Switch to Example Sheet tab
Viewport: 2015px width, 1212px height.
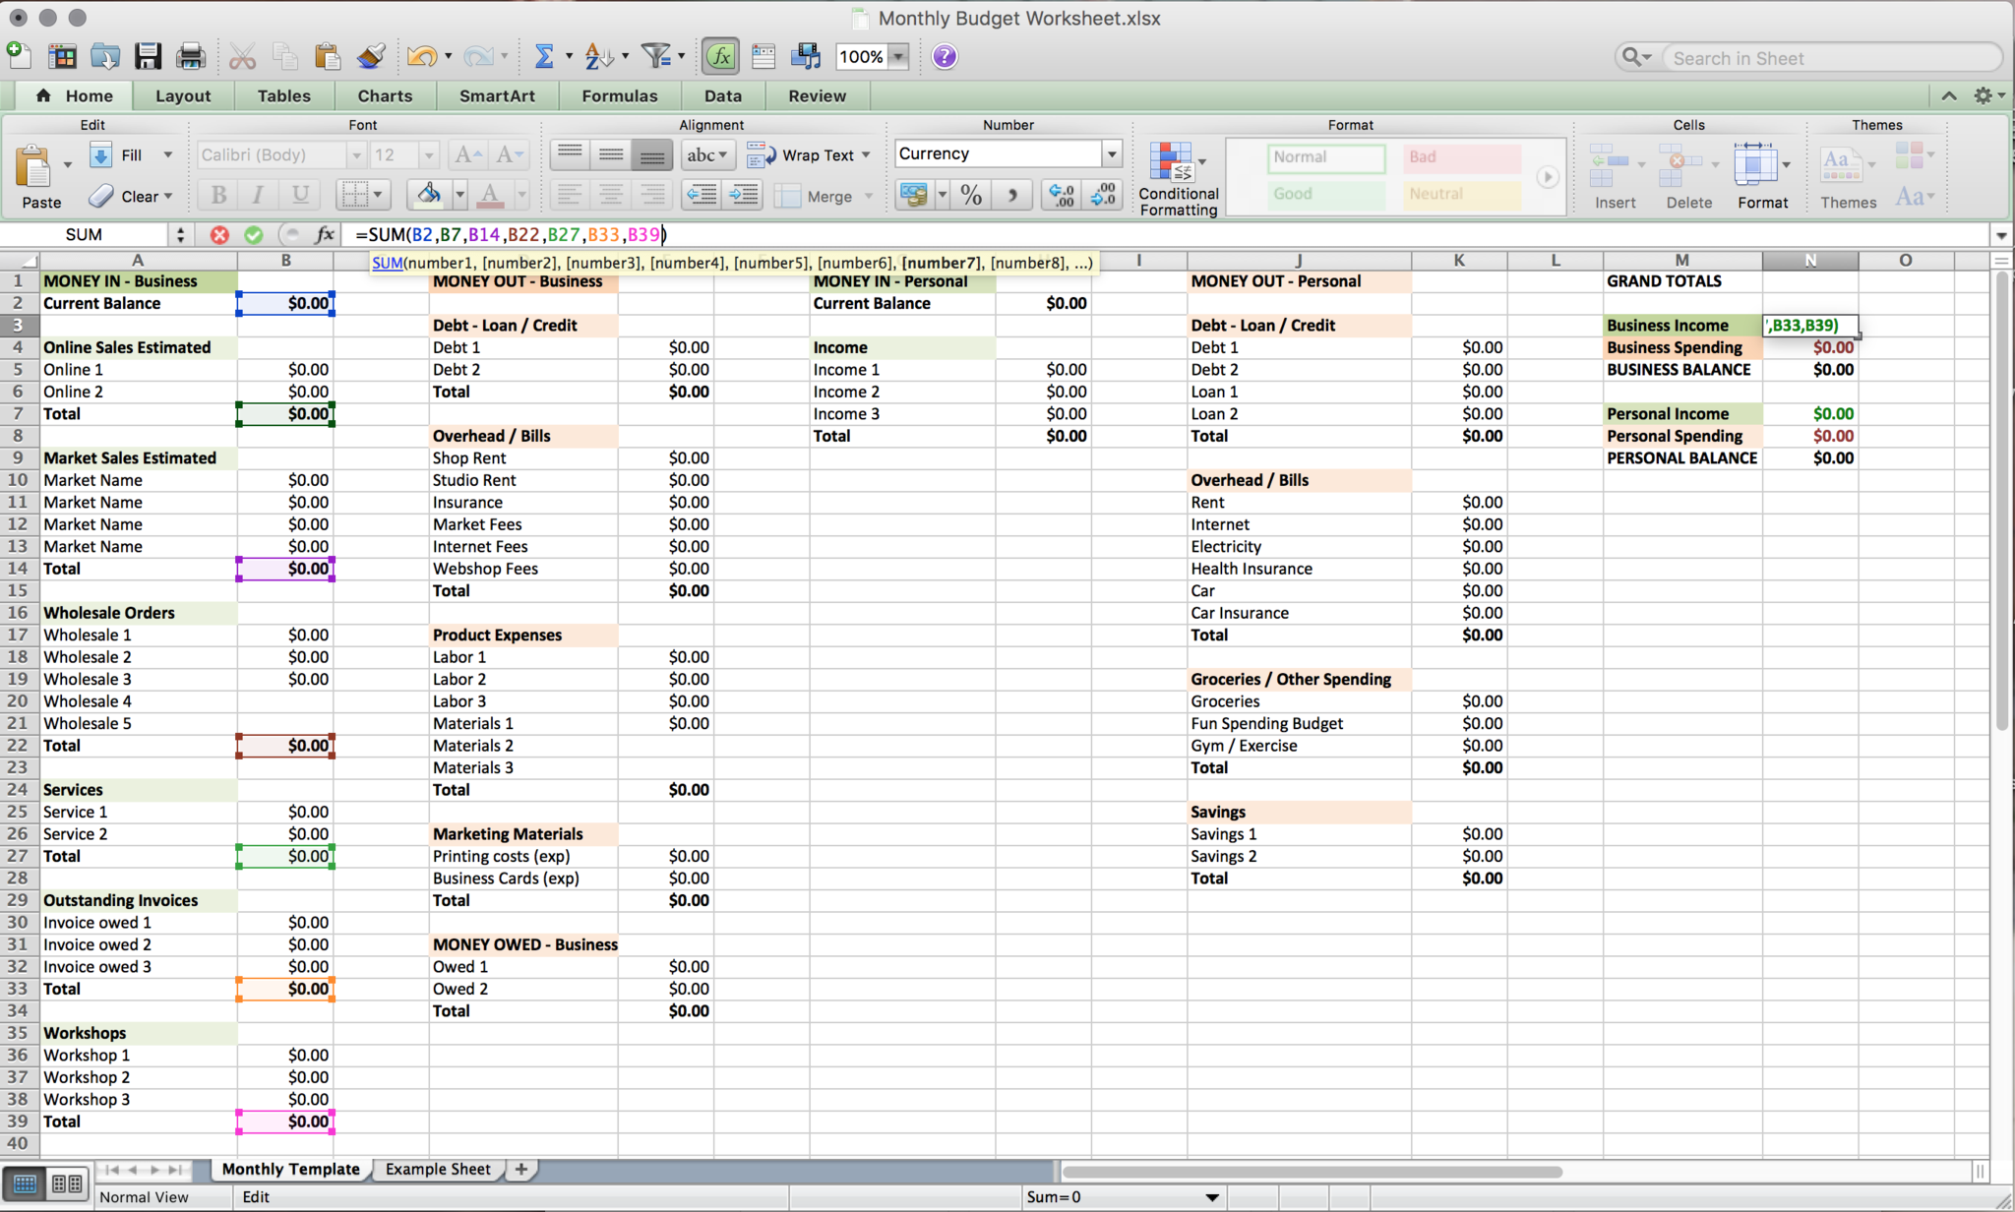(x=438, y=1169)
